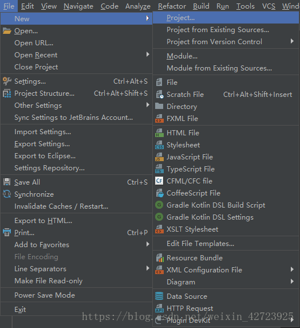Click the Print printer icon

[7, 232]
